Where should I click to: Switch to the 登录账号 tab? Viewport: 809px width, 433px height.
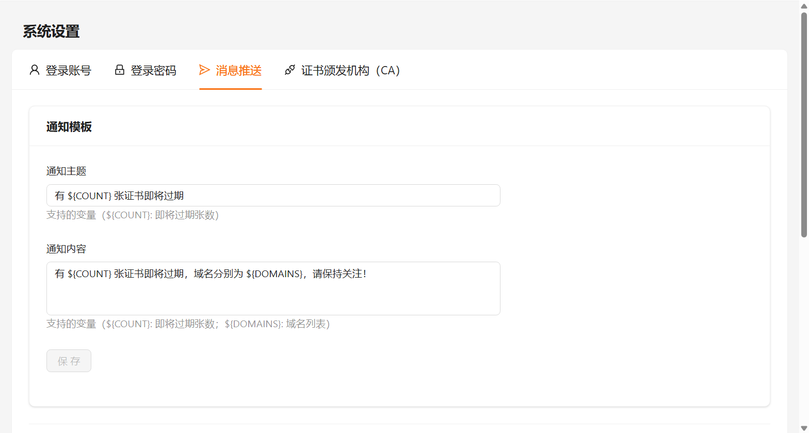(68, 71)
